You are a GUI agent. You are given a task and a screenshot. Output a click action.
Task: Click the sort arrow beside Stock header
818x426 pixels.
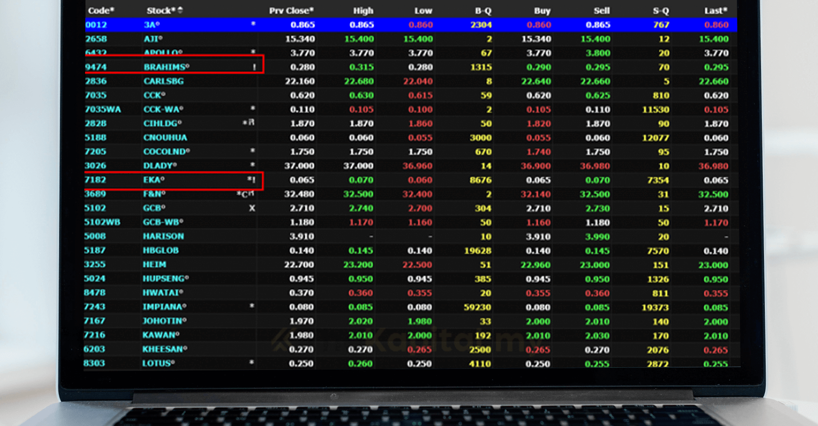click(x=180, y=10)
